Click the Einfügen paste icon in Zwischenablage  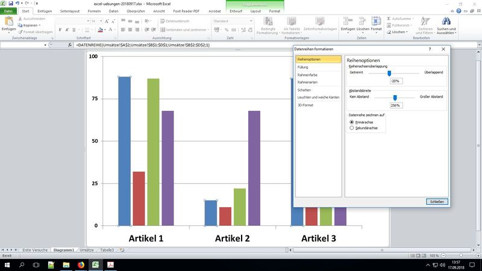(x=8, y=22)
